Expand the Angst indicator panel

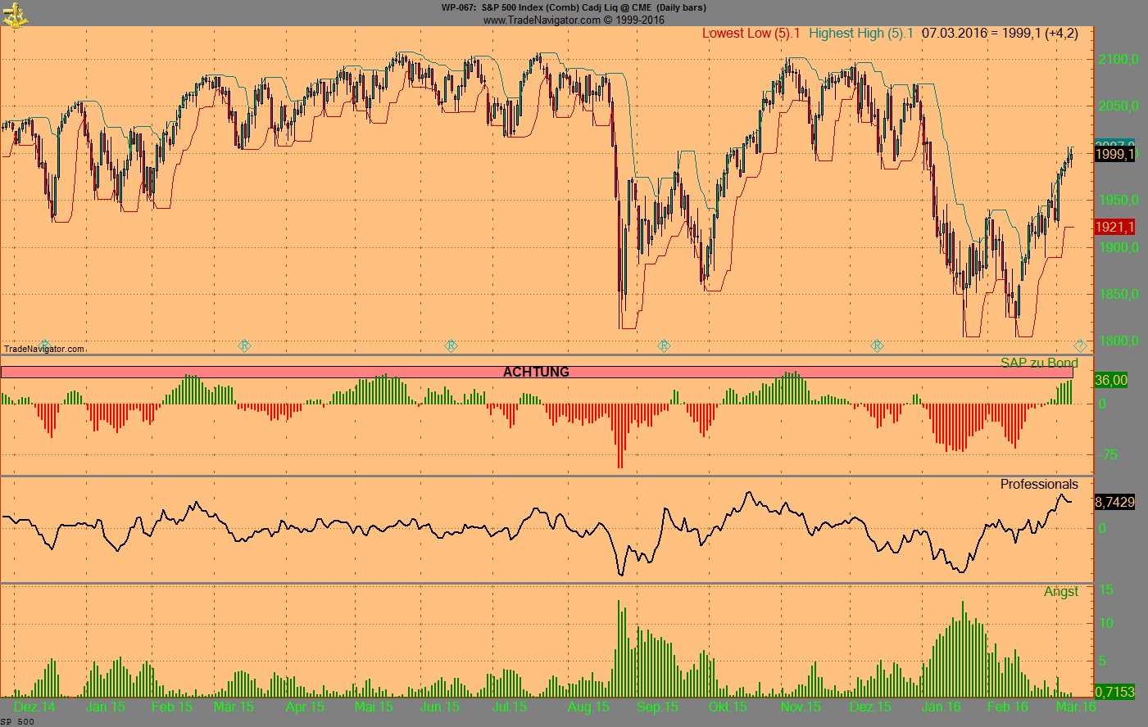click(1063, 592)
